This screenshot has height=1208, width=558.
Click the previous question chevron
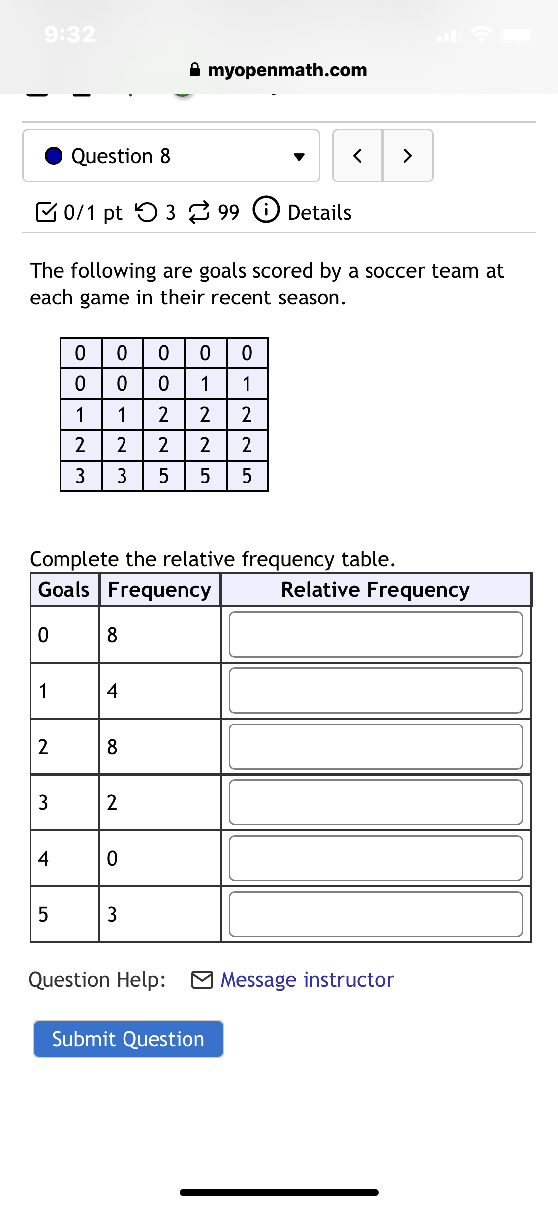pyautogui.click(x=358, y=156)
